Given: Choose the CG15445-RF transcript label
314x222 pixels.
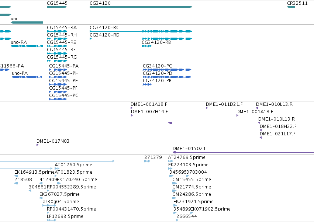Looking at the screenshot, I should [61, 50].
